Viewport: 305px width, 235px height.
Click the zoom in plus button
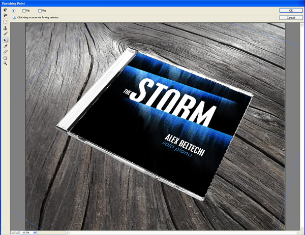(17, 232)
